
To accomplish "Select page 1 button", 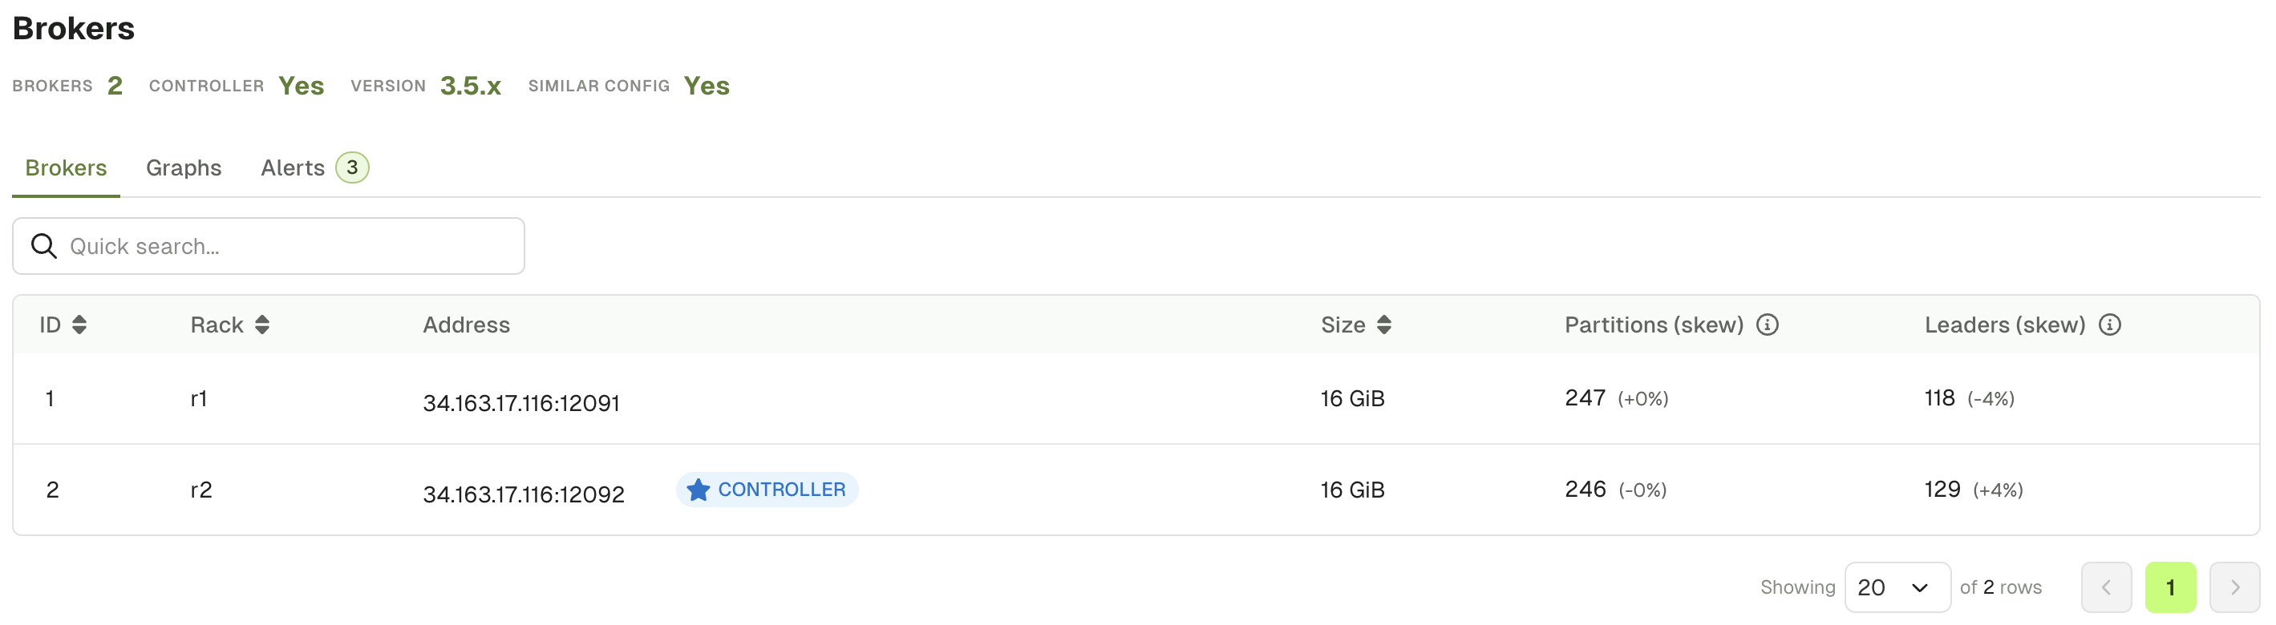I will point(2170,587).
